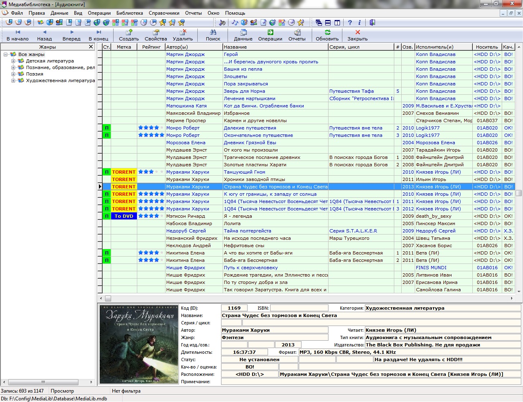The image size is (523, 402).
Task: Jump to first record with В начало
Action: 18,32
